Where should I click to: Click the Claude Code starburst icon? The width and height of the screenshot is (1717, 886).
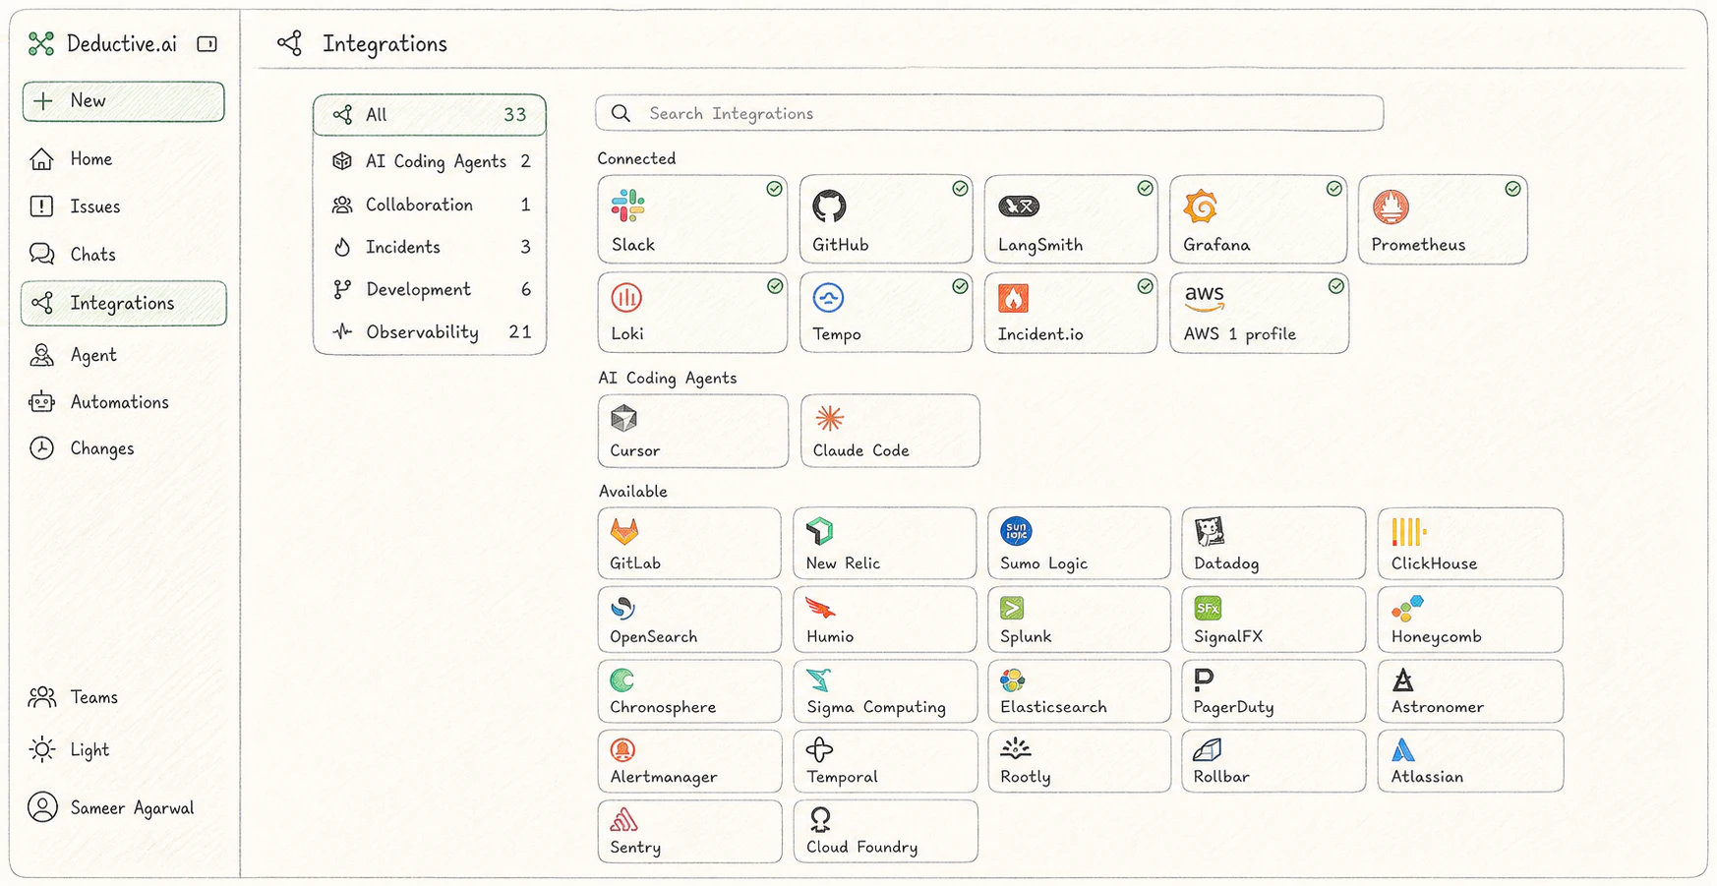(830, 418)
